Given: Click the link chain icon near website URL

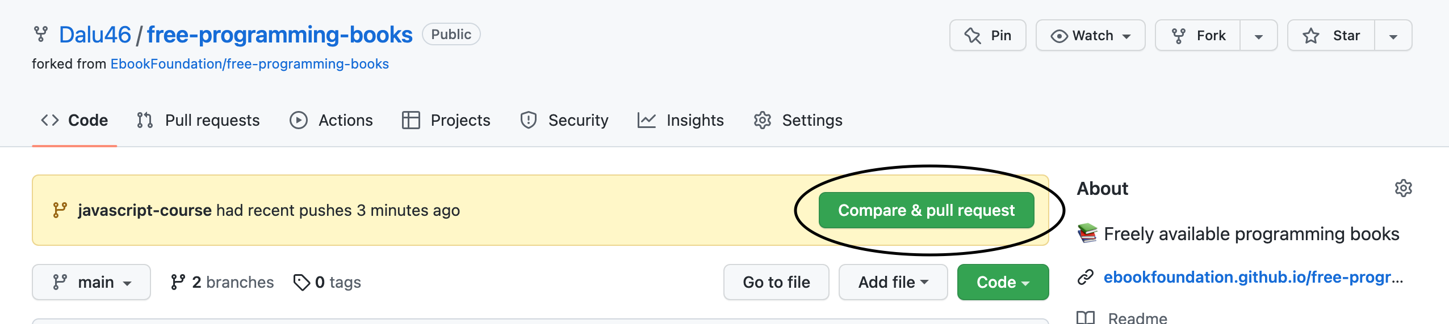Looking at the screenshot, I should [x=1086, y=278].
